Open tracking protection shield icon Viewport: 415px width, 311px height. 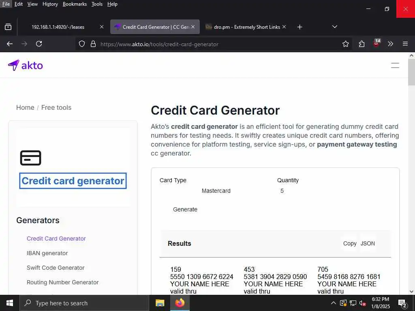pos(82,44)
